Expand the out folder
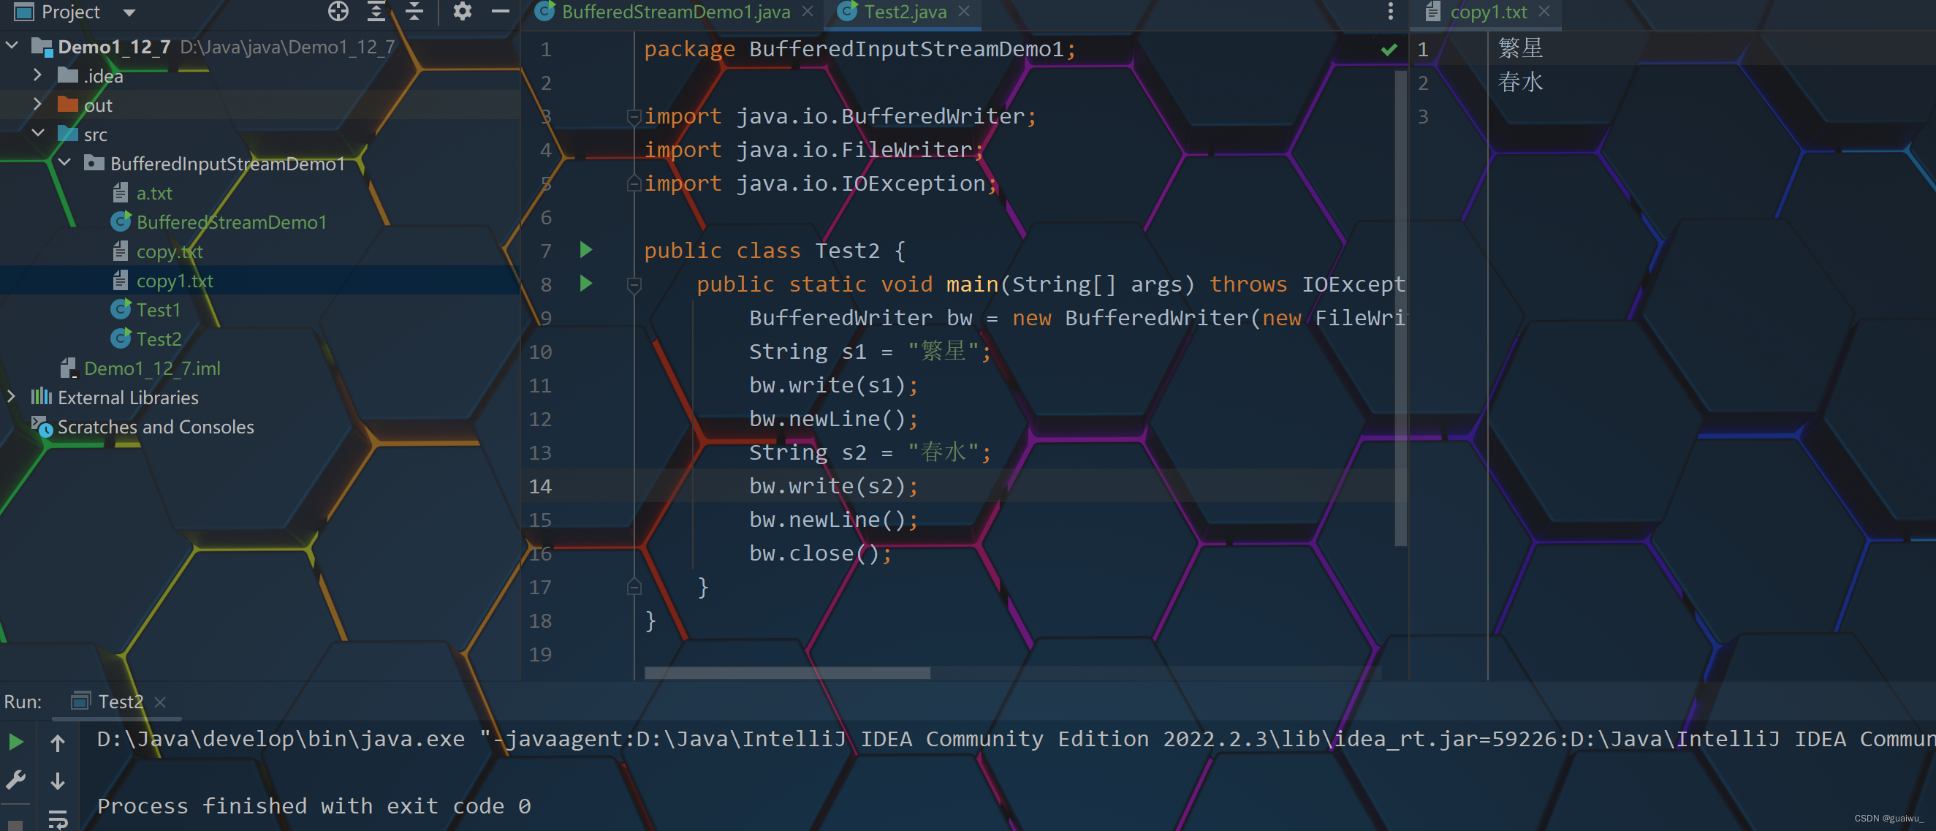 coord(37,105)
